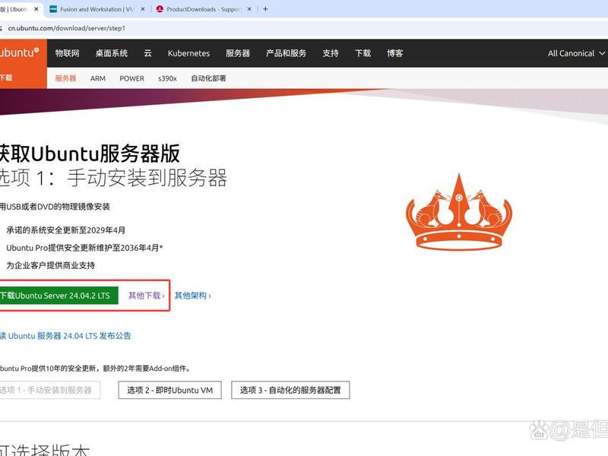Click the text 承诺的系统安全更新至2029年4月
The image size is (608, 456).
click(x=66, y=230)
